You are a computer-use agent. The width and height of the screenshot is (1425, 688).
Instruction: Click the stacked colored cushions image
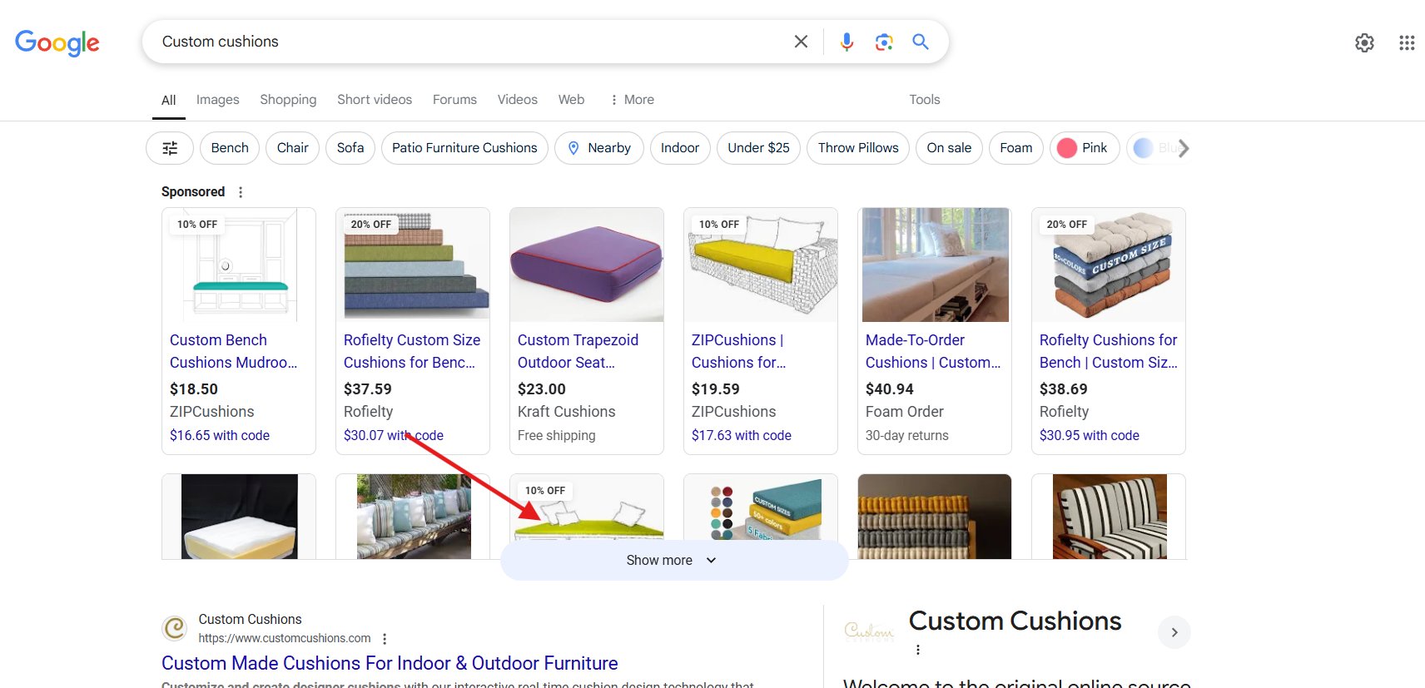click(x=413, y=265)
